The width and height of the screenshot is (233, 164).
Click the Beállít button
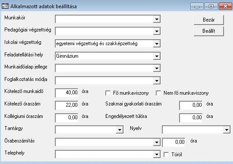click(x=209, y=31)
